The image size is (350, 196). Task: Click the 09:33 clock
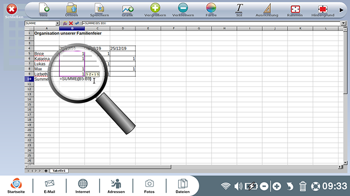334,186
